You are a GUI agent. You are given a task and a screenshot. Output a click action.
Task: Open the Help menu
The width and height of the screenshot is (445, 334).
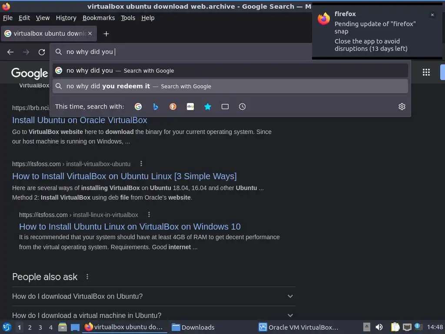pyautogui.click(x=148, y=18)
